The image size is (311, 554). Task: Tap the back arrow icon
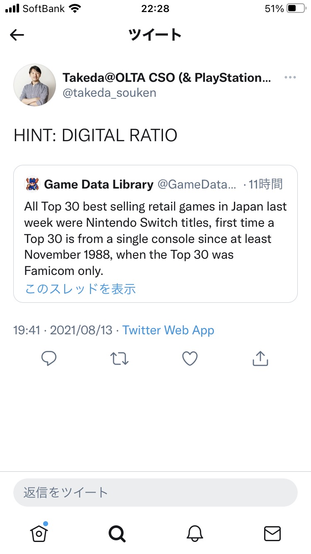[x=17, y=35]
